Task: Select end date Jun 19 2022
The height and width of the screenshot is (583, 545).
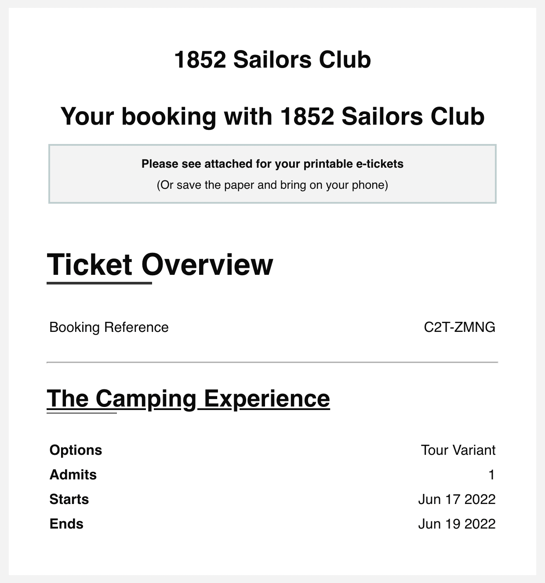Action: (x=457, y=524)
